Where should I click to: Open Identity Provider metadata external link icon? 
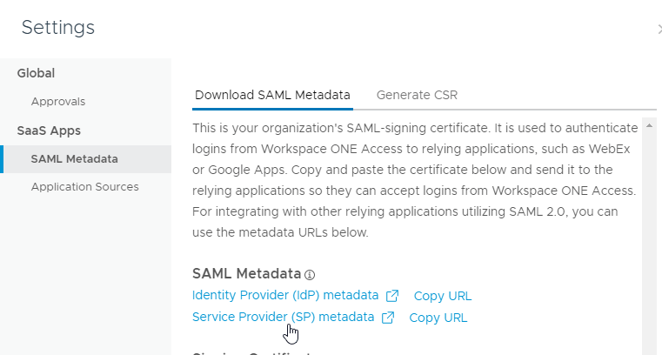(x=392, y=295)
